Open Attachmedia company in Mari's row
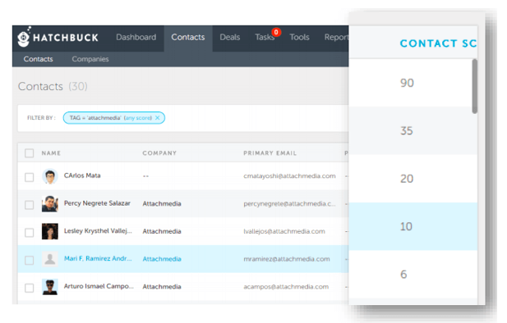 [162, 259]
